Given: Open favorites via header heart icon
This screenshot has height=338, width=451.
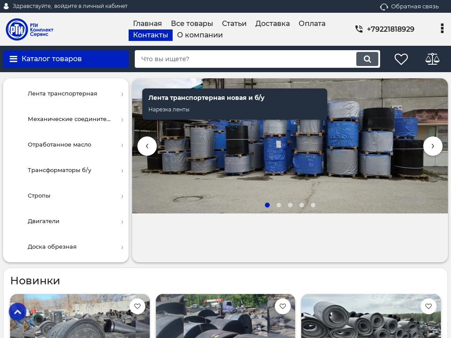Looking at the screenshot, I should pos(401,59).
